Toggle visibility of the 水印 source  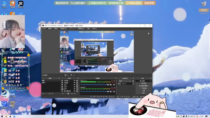[x=75, y=87]
